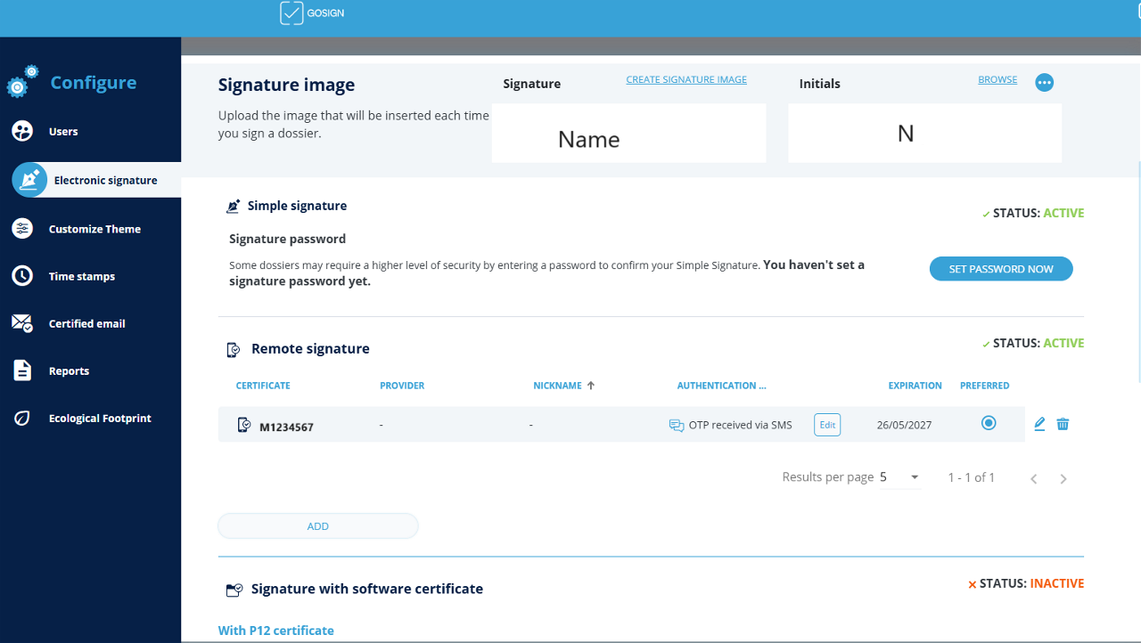The height and width of the screenshot is (643, 1141).
Task: Select Electronic signature in the sidebar
Action: click(105, 180)
